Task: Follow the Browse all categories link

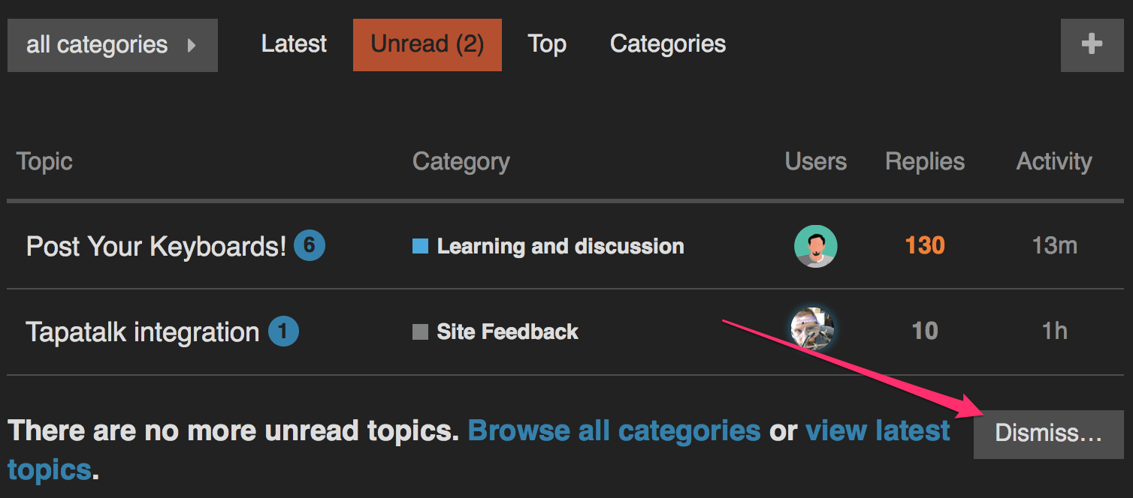Action: pyautogui.click(x=614, y=430)
